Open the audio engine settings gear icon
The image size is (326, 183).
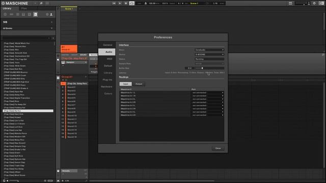[x=314, y=4]
